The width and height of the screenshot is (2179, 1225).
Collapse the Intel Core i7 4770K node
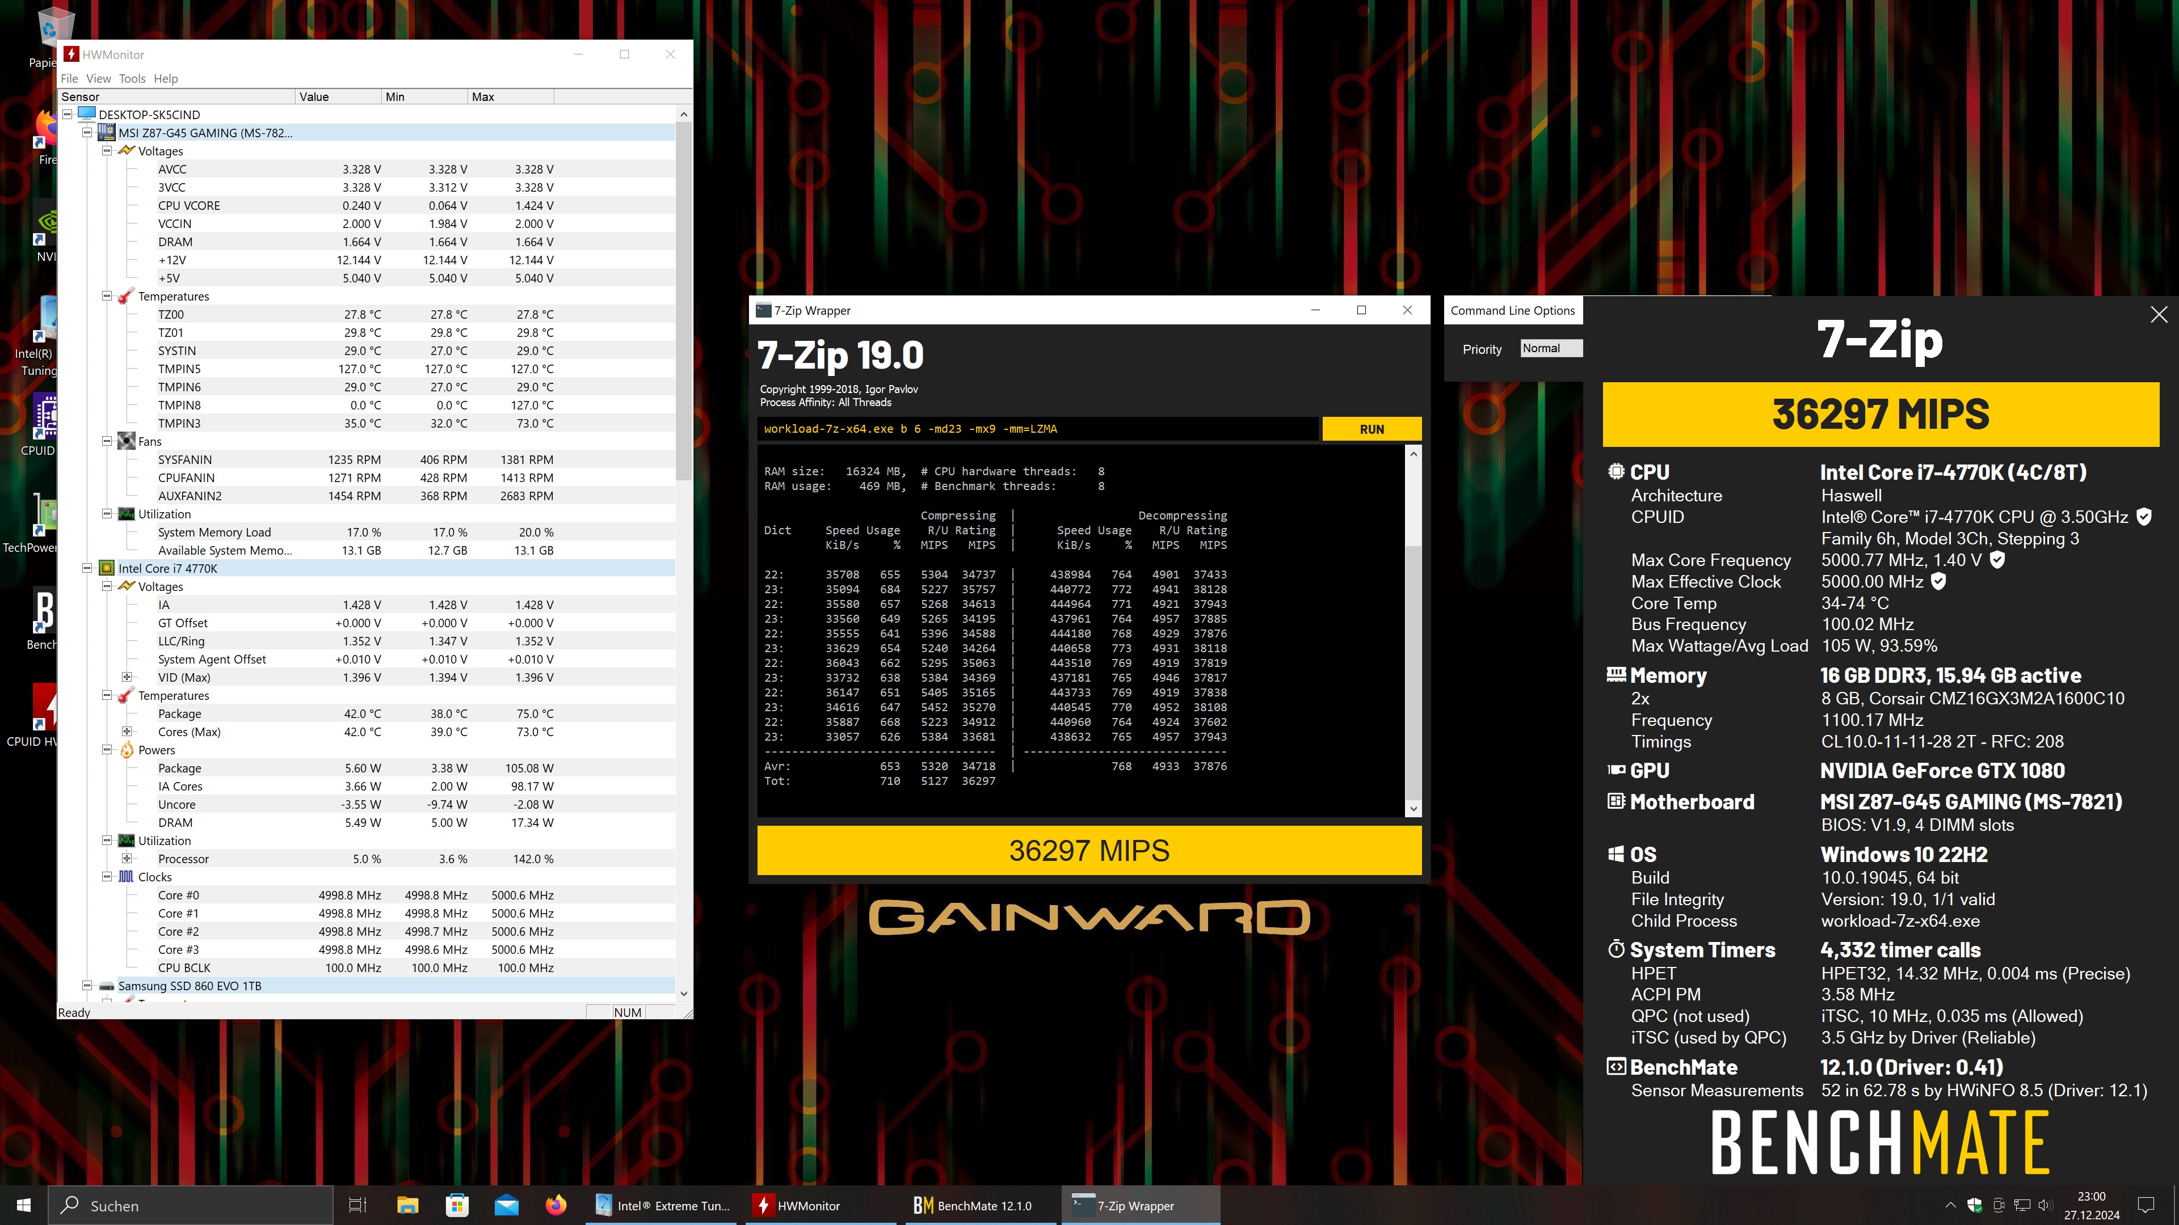point(86,568)
